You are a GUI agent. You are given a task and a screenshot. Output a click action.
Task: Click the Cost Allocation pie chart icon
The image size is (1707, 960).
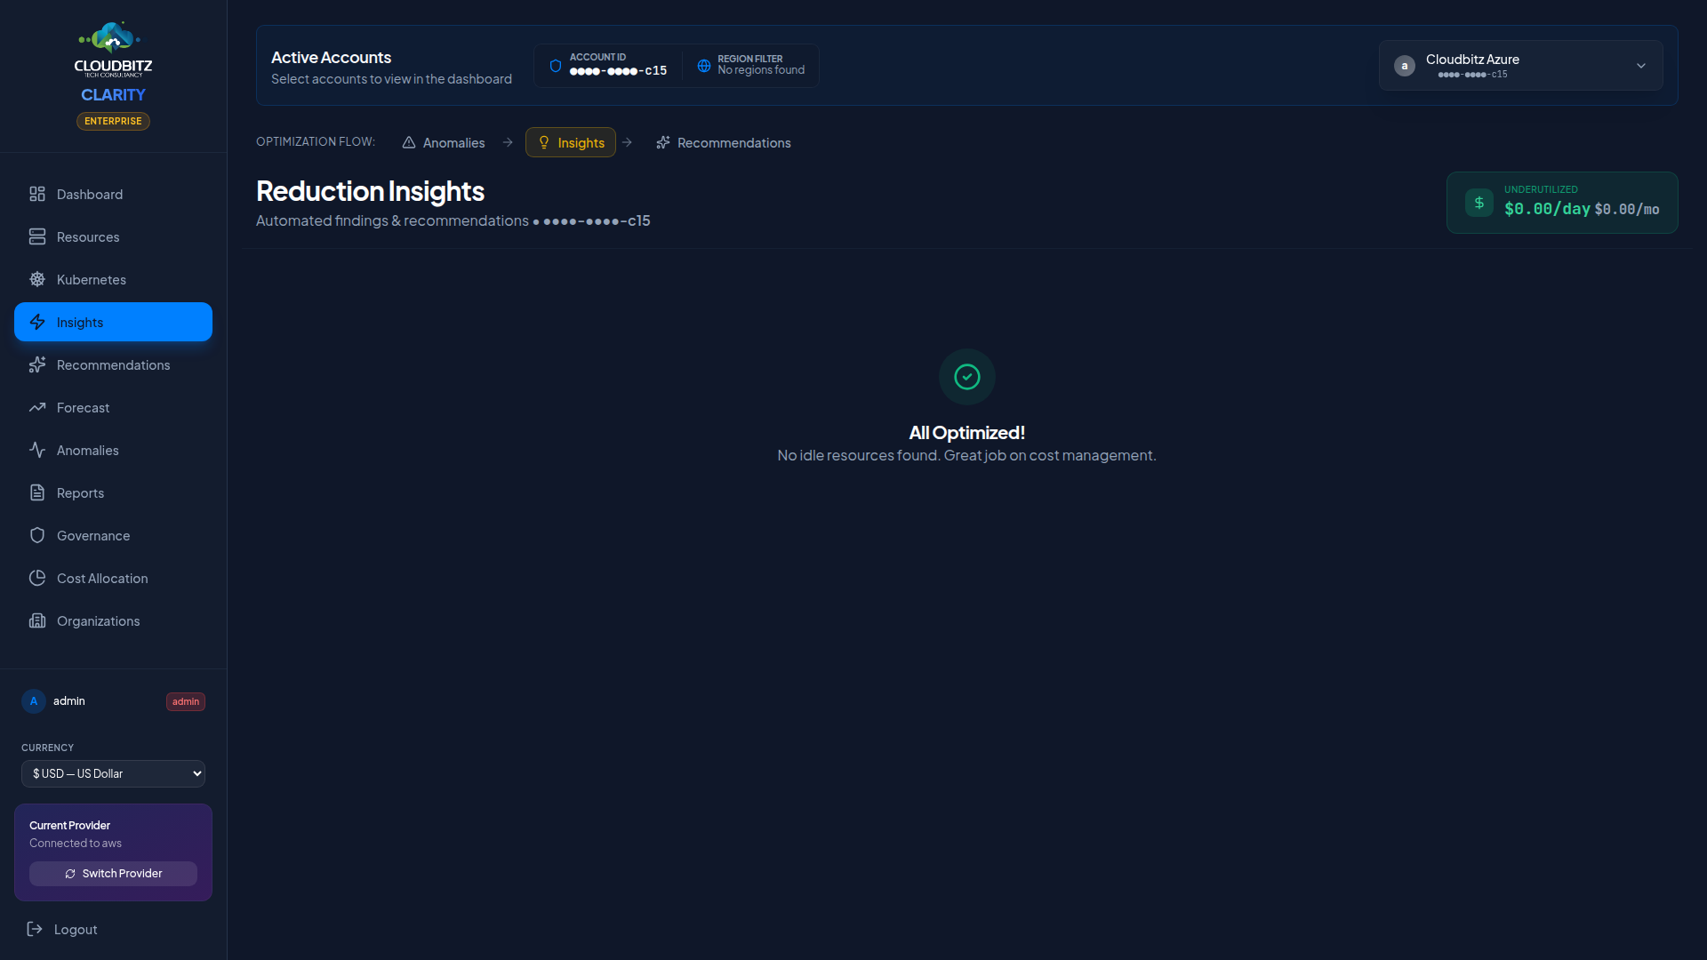tap(37, 578)
